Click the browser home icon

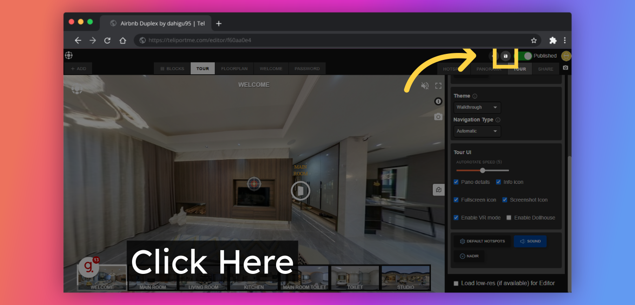coord(123,40)
